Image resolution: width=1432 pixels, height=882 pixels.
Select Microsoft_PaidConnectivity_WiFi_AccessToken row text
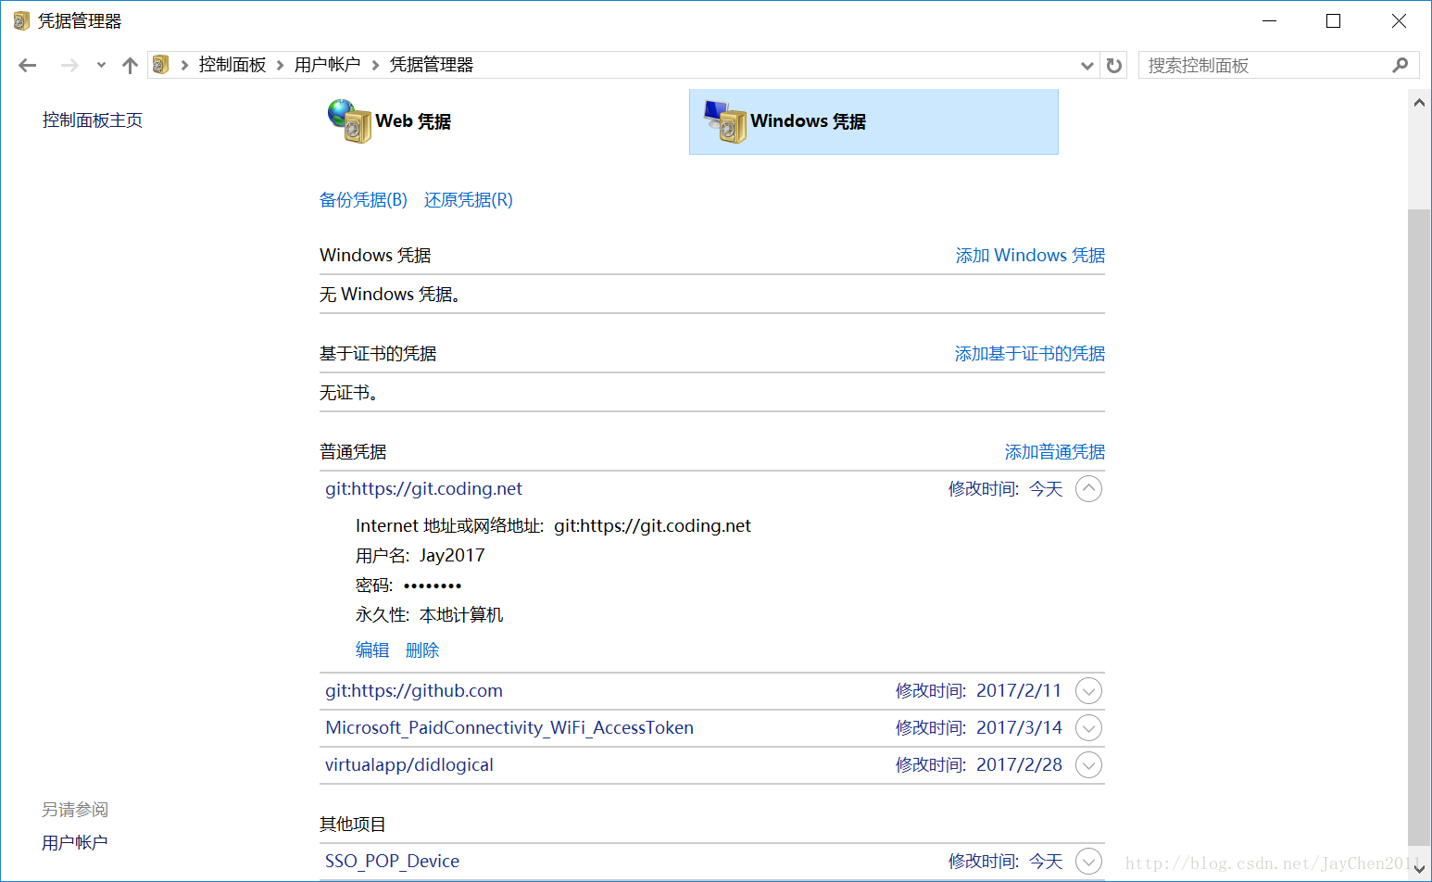click(509, 728)
